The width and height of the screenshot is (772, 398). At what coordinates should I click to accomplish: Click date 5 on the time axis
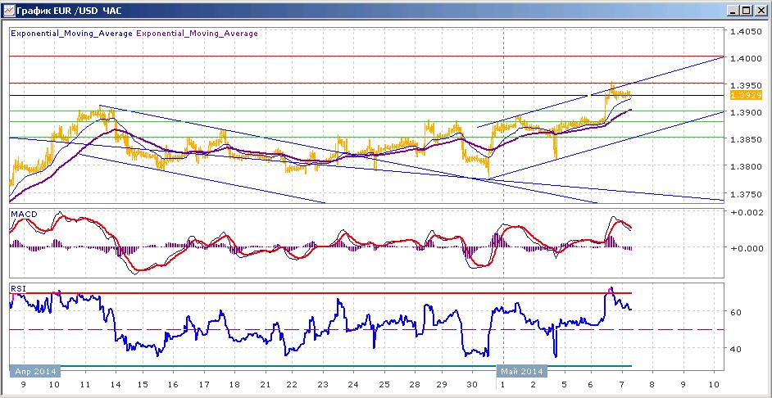click(x=564, y=384)
